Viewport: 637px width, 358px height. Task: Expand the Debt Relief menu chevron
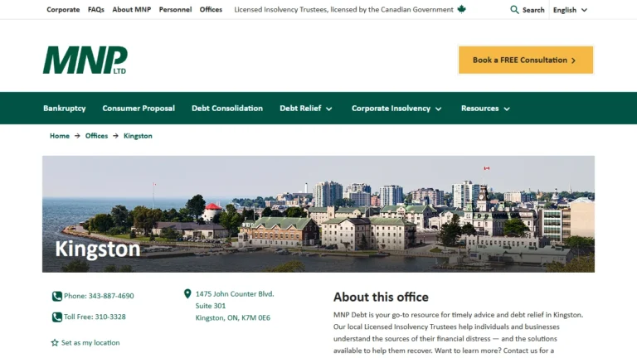(329, 109)
